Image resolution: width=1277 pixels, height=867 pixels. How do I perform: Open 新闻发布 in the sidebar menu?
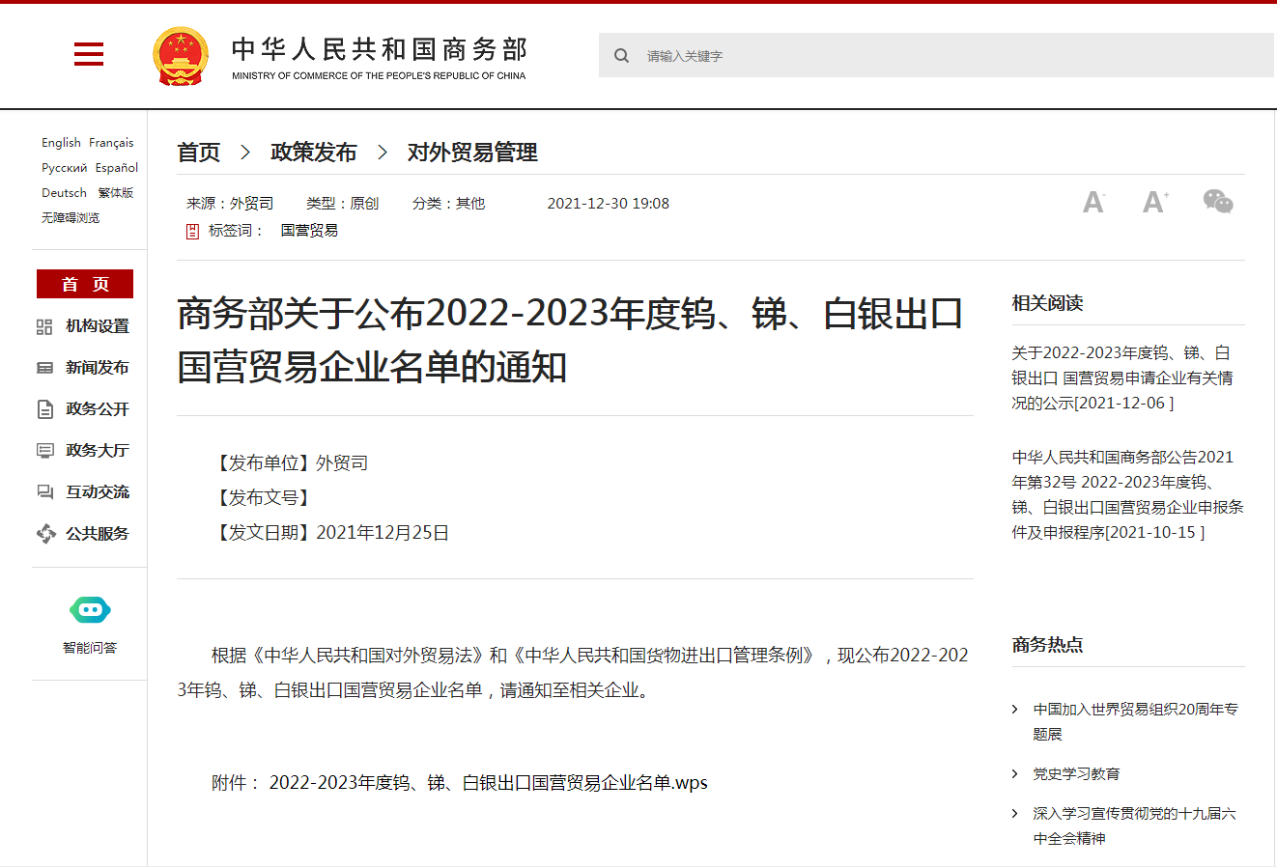[97, 368]
